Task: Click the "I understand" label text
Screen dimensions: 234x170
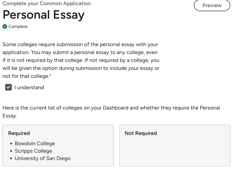Action: tap(29, 88)
